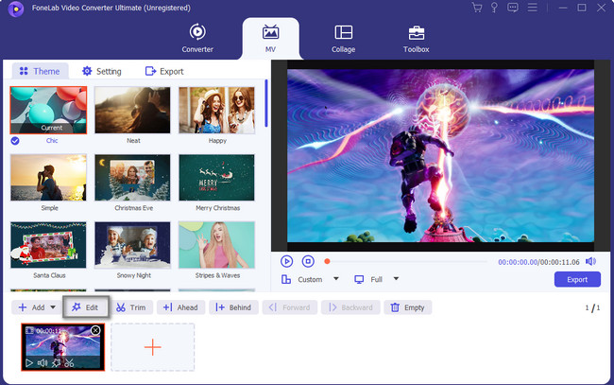Click the clip thumbnail scissors icon

(x=69, y=363)
